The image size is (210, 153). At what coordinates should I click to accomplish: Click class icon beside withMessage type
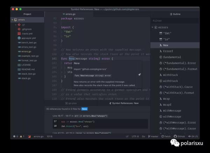point(161,117)
